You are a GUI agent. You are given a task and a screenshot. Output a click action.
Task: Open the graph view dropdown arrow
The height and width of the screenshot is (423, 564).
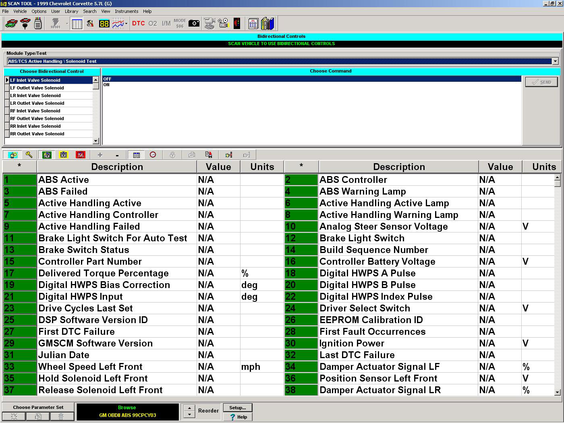pos(126,24)
